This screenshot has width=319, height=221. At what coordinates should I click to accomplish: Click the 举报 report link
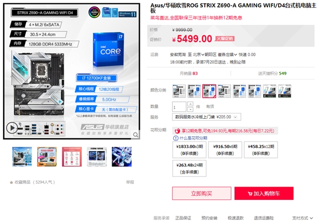[130, 182]
